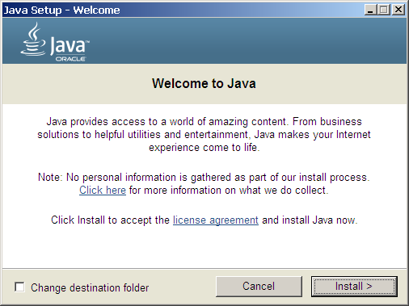
Task: Start installing with the 'Install >' button
Action: 354,287
